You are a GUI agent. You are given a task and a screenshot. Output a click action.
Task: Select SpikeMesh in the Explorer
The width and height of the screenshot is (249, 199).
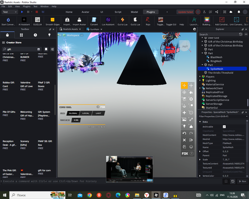[x=222, y=69]
